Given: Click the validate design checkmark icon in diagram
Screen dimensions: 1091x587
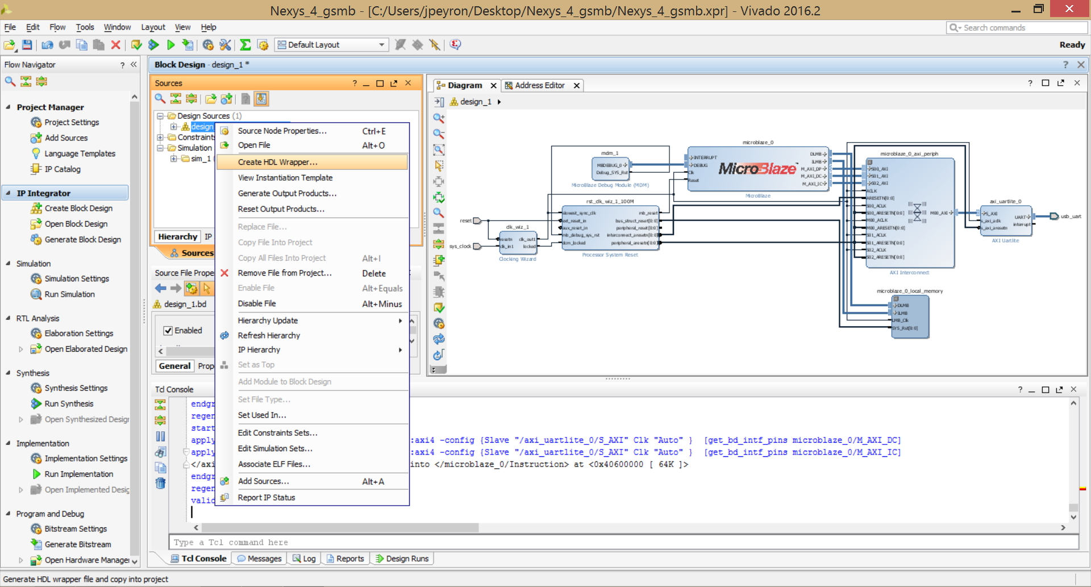Looking at the screenshot, I should tap(439, 307).
